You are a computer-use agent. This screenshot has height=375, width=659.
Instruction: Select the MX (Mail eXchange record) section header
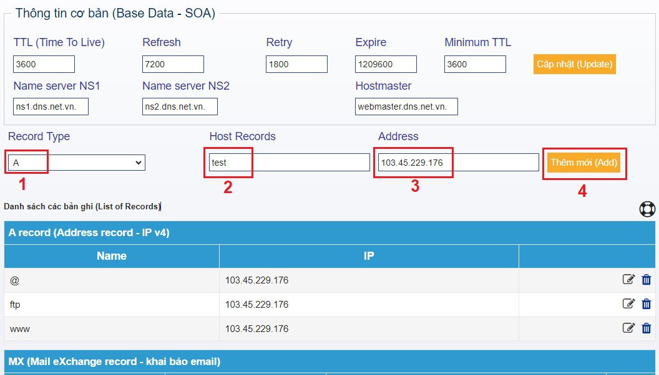[329, 361]
